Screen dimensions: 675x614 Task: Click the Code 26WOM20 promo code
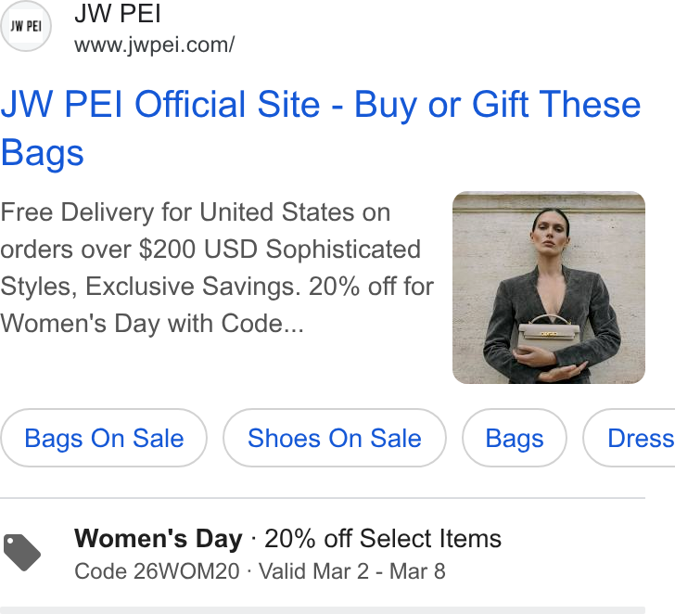pyautogui.click(x=157, y=571)
